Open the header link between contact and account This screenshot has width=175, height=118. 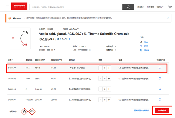point(150,7)
